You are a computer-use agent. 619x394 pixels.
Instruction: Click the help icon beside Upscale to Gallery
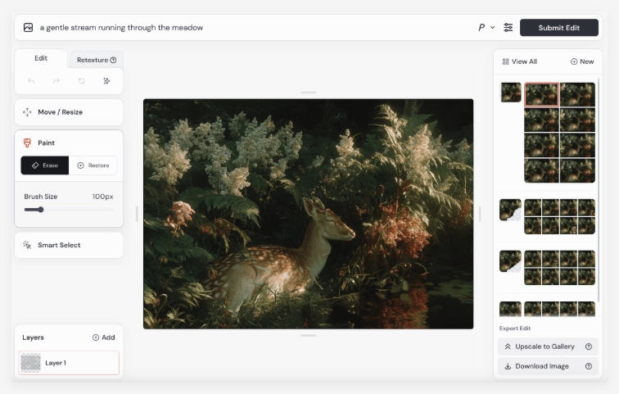(588, 346)
